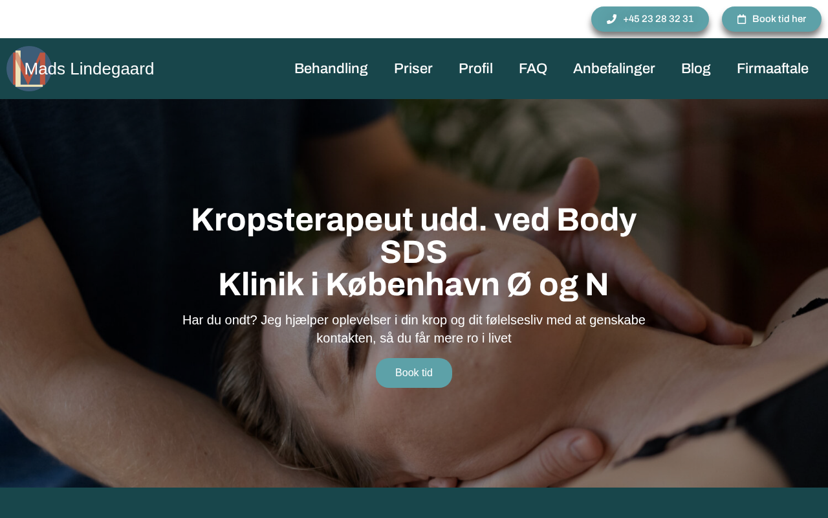Viewport: 828px width, 518px height.
Task: Click the Book tid button under the heading
Action: tap(414, 373)
